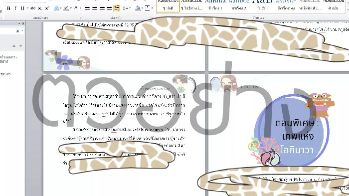The height and width of the screenshot is (196, 349).
Task: Toggle Underline formatting
Action: pyautogui.click(x=22, y=8)
